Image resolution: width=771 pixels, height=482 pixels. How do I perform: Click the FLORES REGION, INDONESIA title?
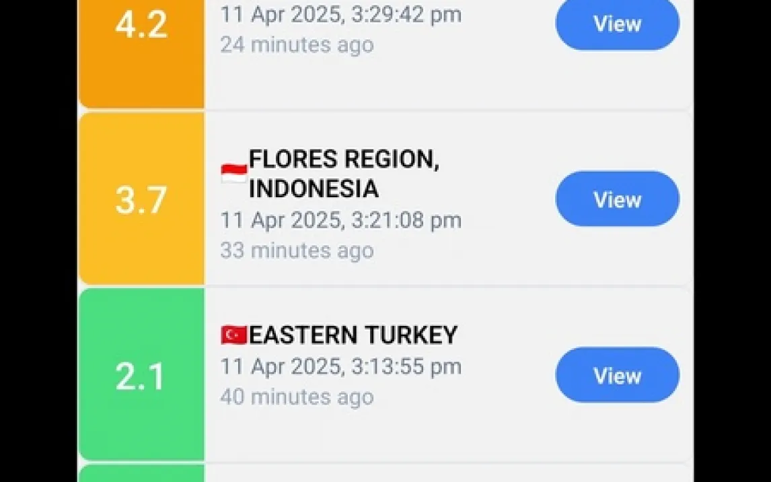point(343,174)
